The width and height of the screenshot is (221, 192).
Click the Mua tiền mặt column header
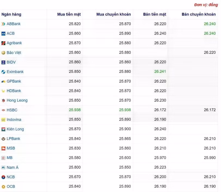click(69, 14)
